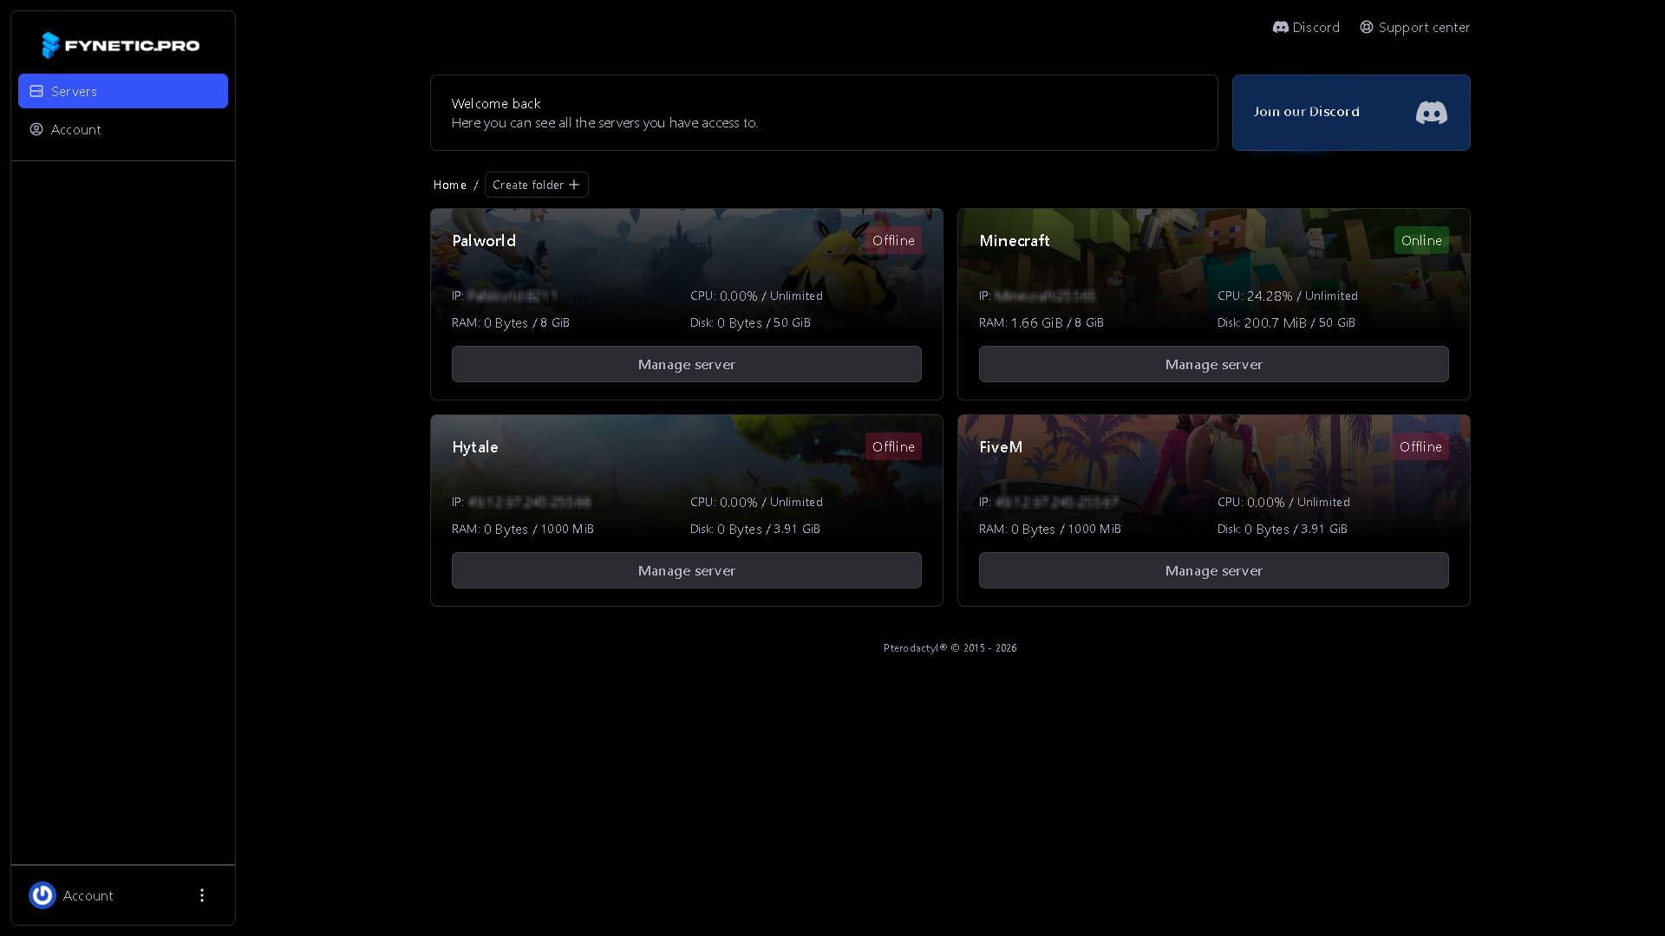Click the Account label at sidebar bottom
The image size is (1665, 936).
(88, 895)
